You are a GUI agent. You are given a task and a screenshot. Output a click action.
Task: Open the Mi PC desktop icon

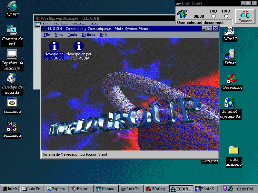pos(12,9)
